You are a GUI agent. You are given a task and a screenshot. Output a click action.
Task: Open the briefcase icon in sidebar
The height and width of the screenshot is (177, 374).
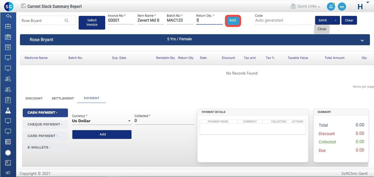pyautogui.click(x=8, y=26)
